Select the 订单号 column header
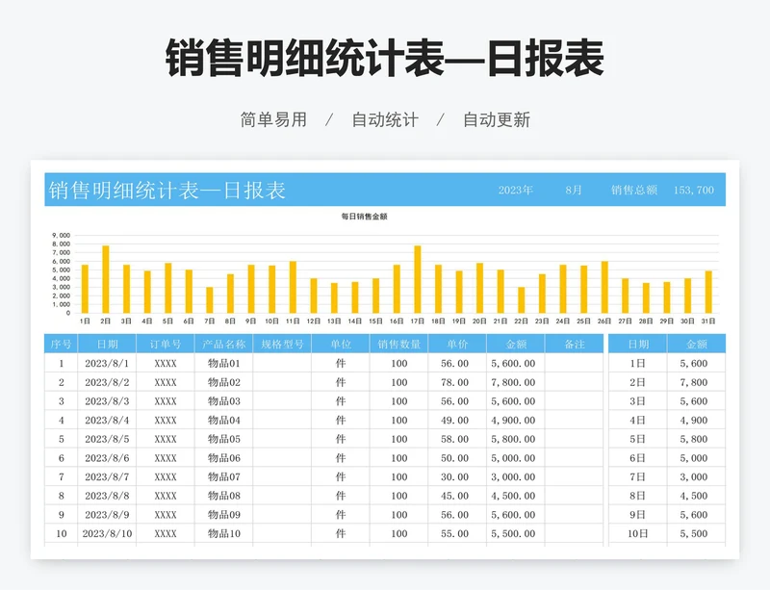 [x=166, y=344]
